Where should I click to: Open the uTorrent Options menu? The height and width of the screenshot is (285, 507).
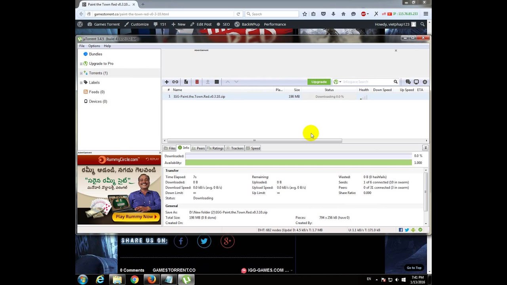point(94,46)
